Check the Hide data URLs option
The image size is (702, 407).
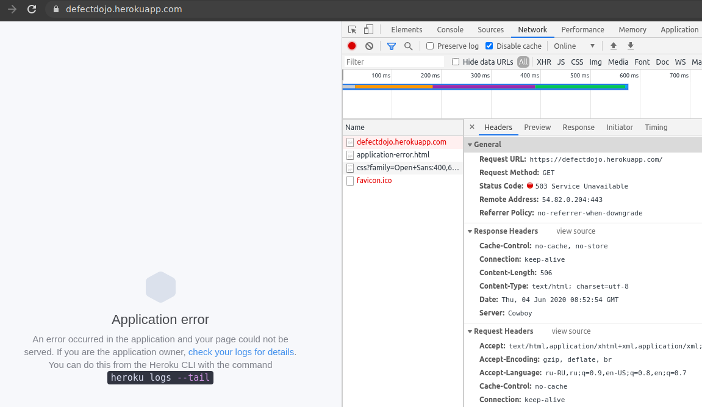[x=456, y=62]
